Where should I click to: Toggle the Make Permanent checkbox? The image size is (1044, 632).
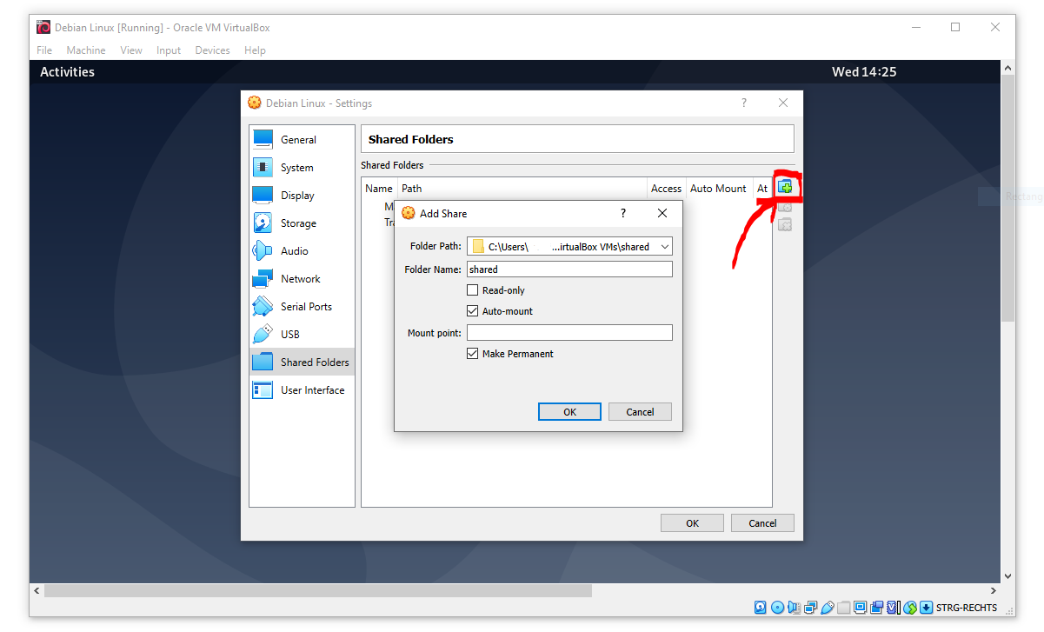pyautogui.click(x=473, y=354)
